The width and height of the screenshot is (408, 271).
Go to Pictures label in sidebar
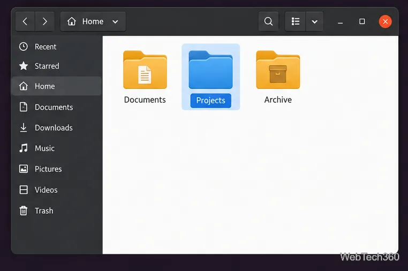pos(48,169)
